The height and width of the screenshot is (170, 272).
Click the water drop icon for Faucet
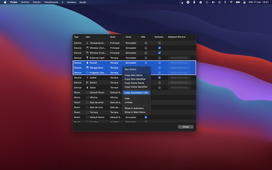pos(87,63)
